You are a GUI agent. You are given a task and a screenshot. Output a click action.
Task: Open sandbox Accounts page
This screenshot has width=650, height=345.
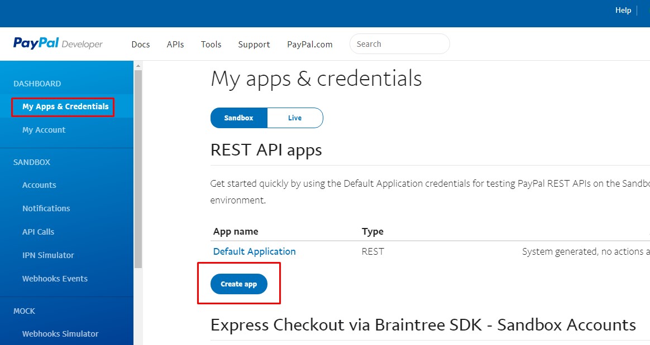click(x=39, y=185)
